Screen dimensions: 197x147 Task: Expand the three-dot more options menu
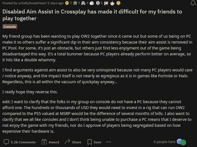(x=109, y=142)
